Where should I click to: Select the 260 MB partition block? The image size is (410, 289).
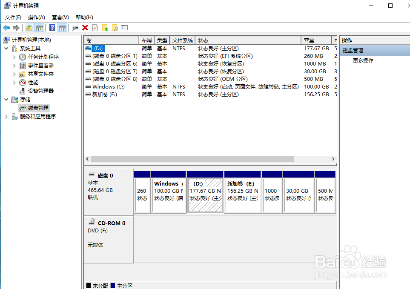(142, 192)
